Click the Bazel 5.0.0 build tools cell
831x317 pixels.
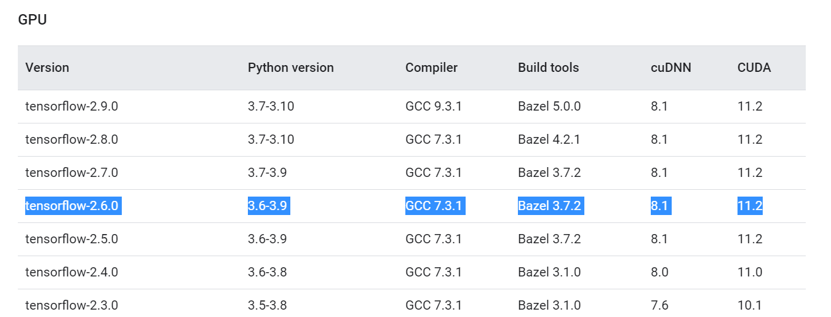(x=549, y=106)
